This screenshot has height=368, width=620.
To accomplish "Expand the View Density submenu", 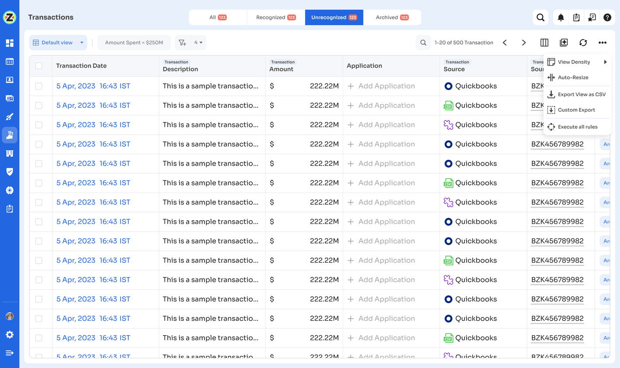I will click(577, 62).
